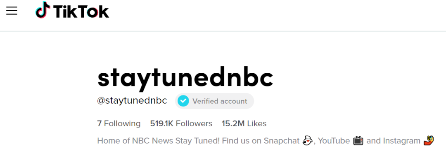Click the 519.1K follower number
Screen dimensions: 446x153
[161, 123]
